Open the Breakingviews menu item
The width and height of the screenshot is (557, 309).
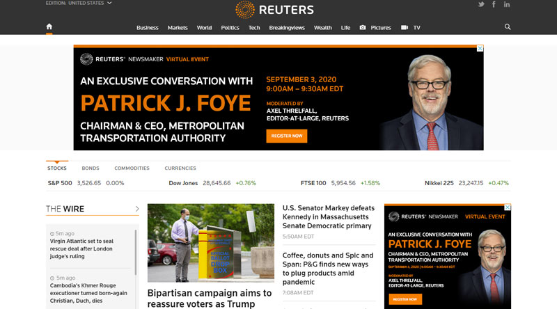[287, 28]
